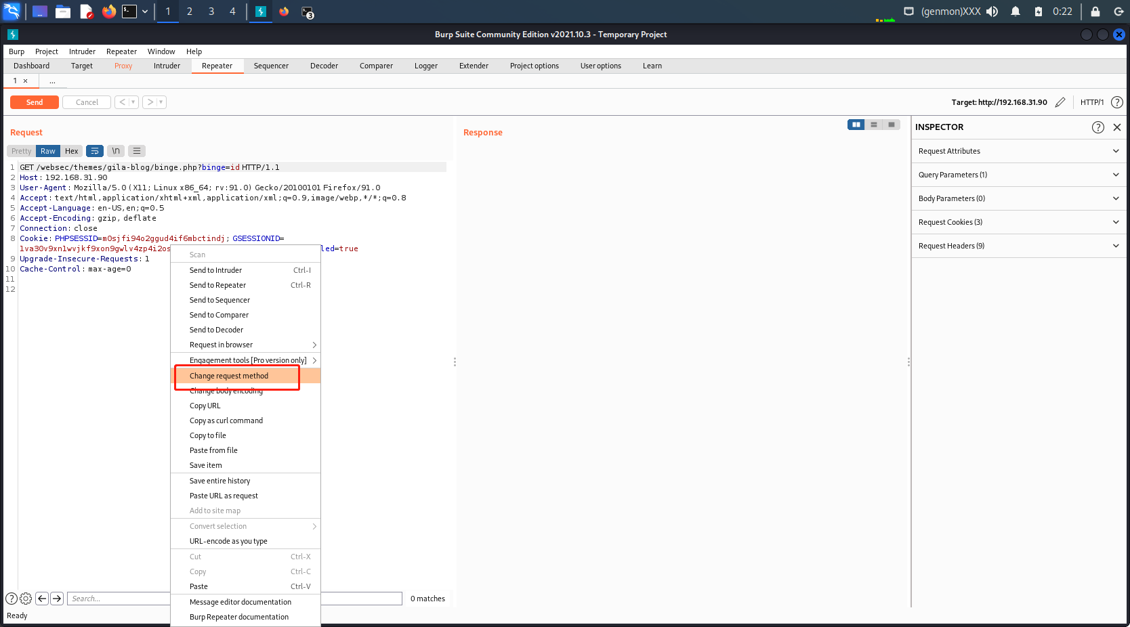
Task: Open the Learn tab
Action: pos(652,66)
